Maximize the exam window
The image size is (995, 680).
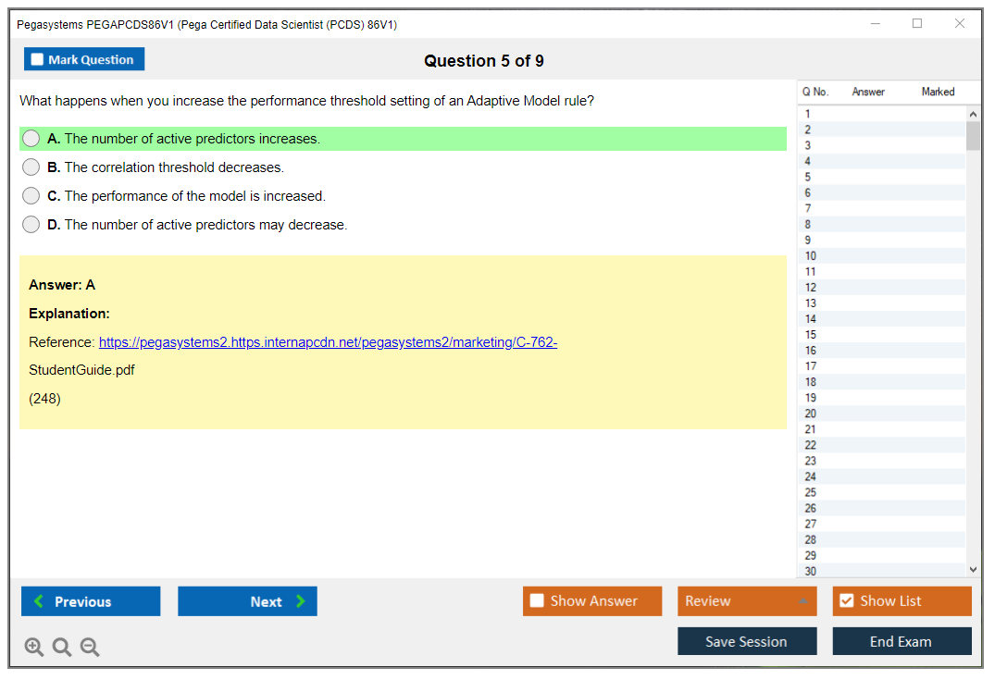(x=917, y=24)
